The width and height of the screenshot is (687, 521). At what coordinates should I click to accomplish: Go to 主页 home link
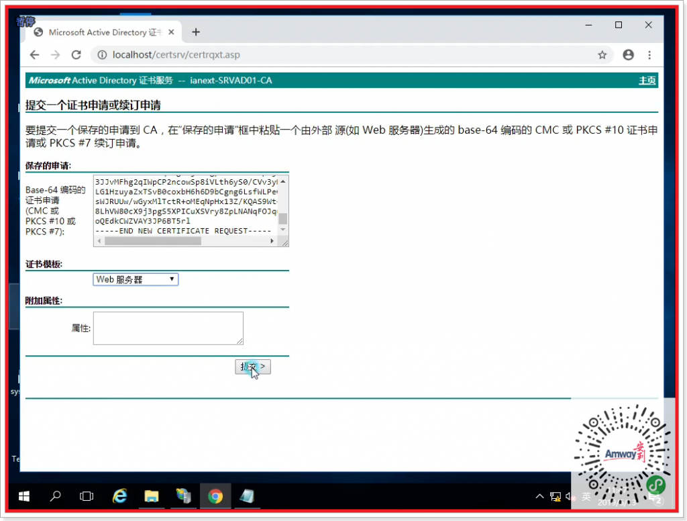click(647, 81)
